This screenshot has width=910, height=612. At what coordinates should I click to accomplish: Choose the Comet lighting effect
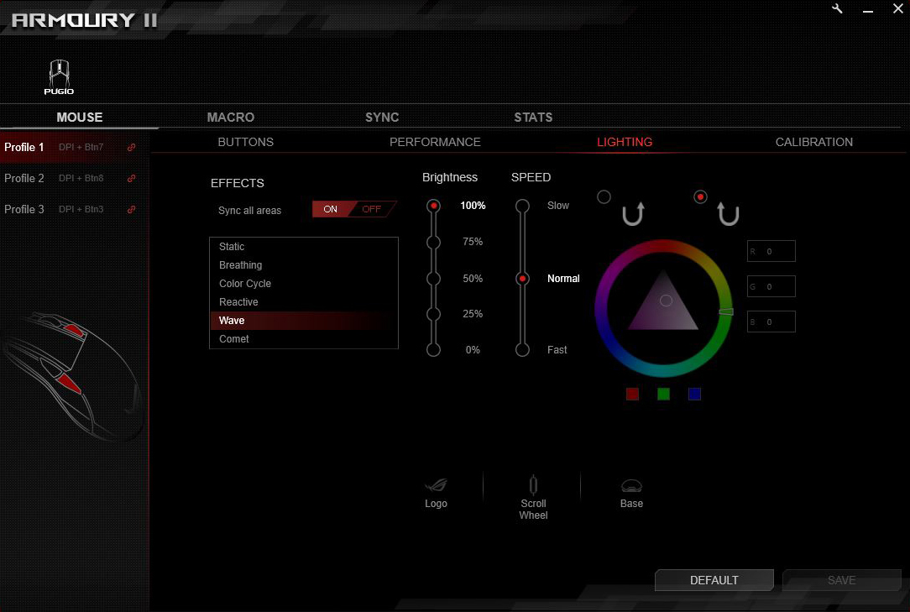tap(304, 339)
